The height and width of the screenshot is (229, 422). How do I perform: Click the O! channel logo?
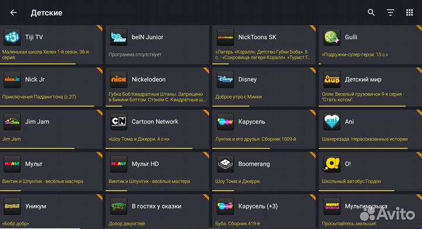click(x=332, y=163)
